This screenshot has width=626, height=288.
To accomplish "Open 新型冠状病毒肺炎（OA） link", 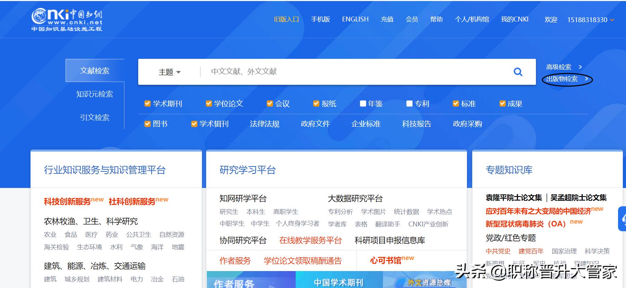I will coord(526,224).
